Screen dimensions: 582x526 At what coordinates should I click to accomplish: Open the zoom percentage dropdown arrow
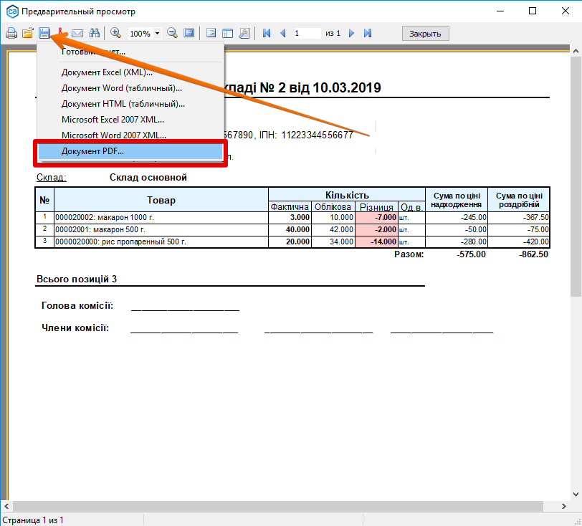tap(158, 34)
